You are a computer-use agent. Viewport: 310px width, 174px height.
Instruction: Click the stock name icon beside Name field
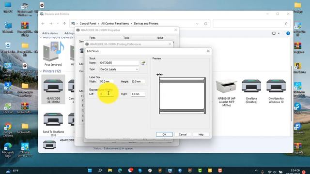(x=143, y=63)
